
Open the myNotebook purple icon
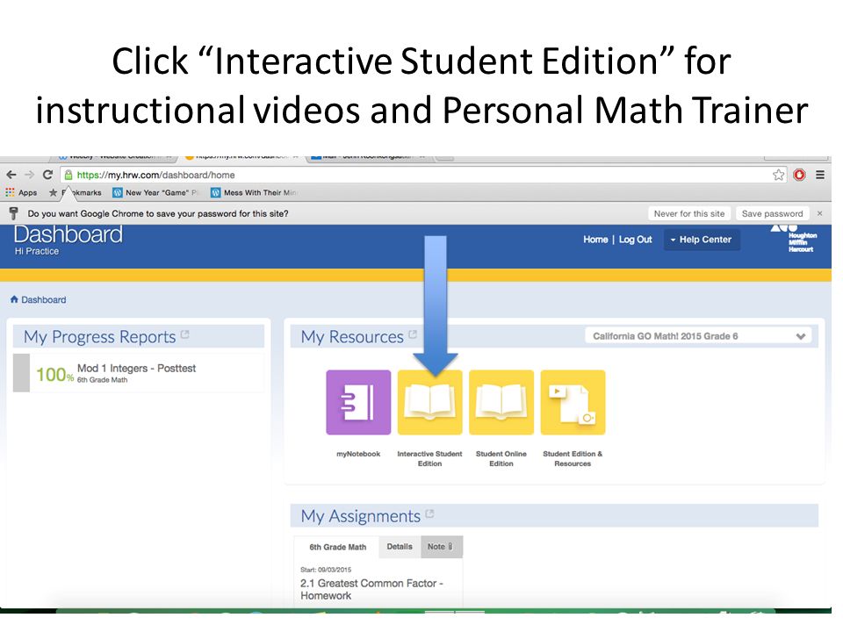[358, 402]
